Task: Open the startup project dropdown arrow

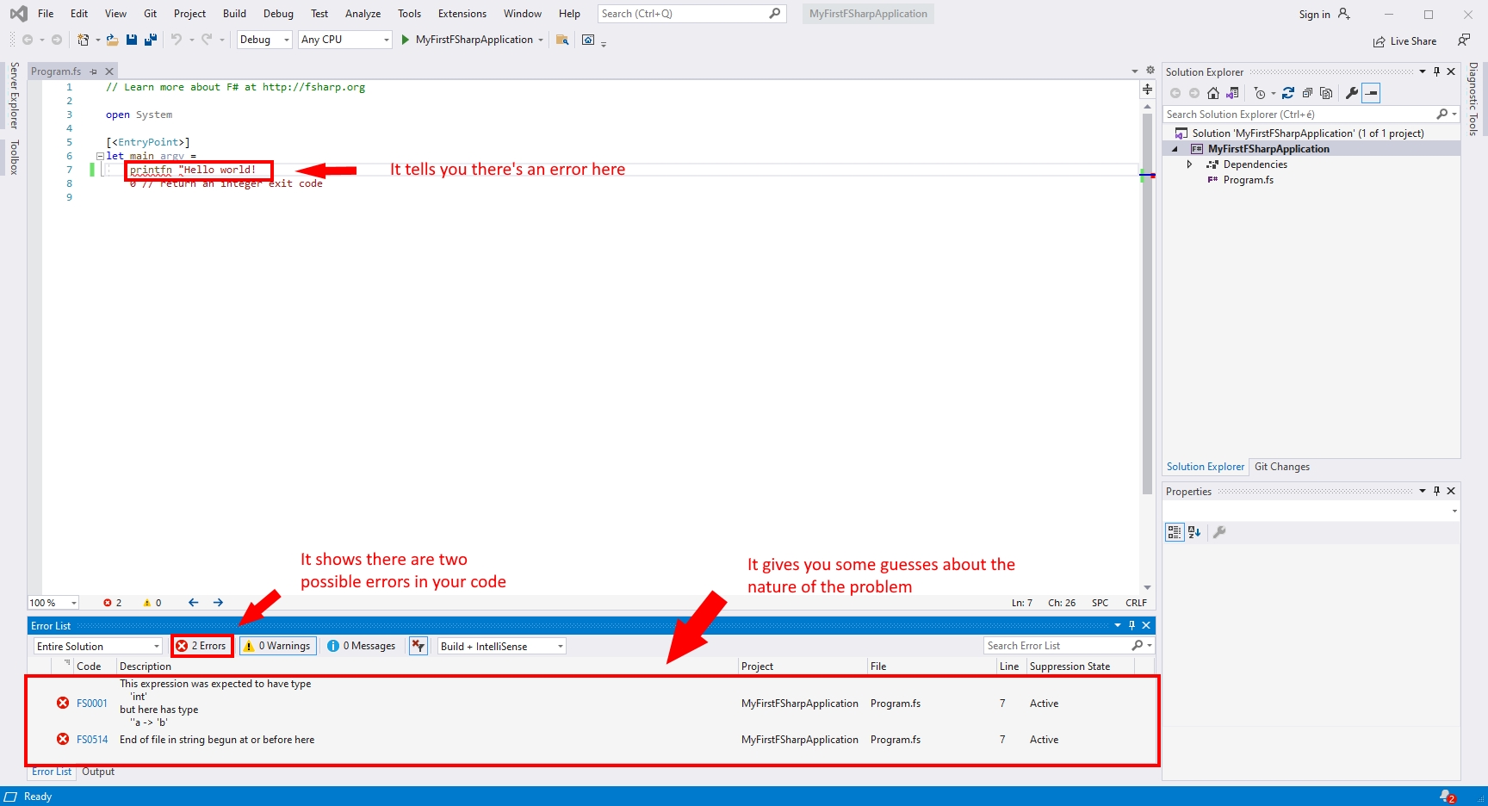Action: [x=541, y=40]
